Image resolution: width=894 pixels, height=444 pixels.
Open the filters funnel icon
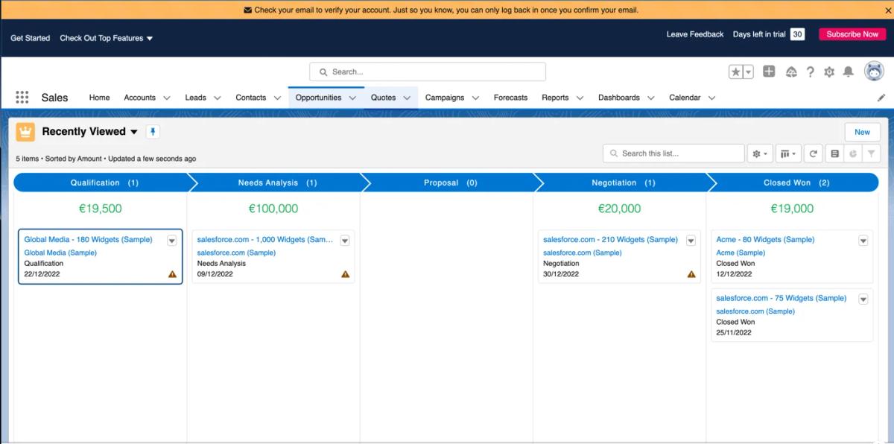[872, 153]
